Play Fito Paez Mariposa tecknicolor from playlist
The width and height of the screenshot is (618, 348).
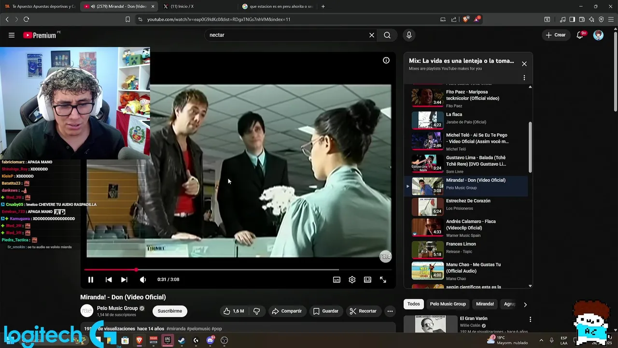pyautogui.click(x=466, y=98)
